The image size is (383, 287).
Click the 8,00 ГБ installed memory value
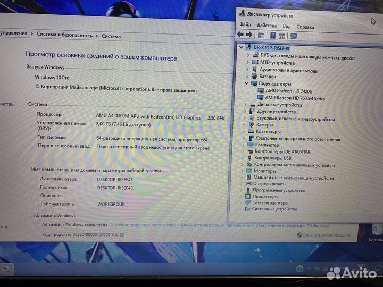pyautogui.click(x=123, y=124)
